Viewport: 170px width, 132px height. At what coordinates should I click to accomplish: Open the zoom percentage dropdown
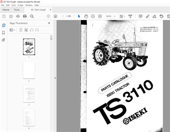point(114,16)
